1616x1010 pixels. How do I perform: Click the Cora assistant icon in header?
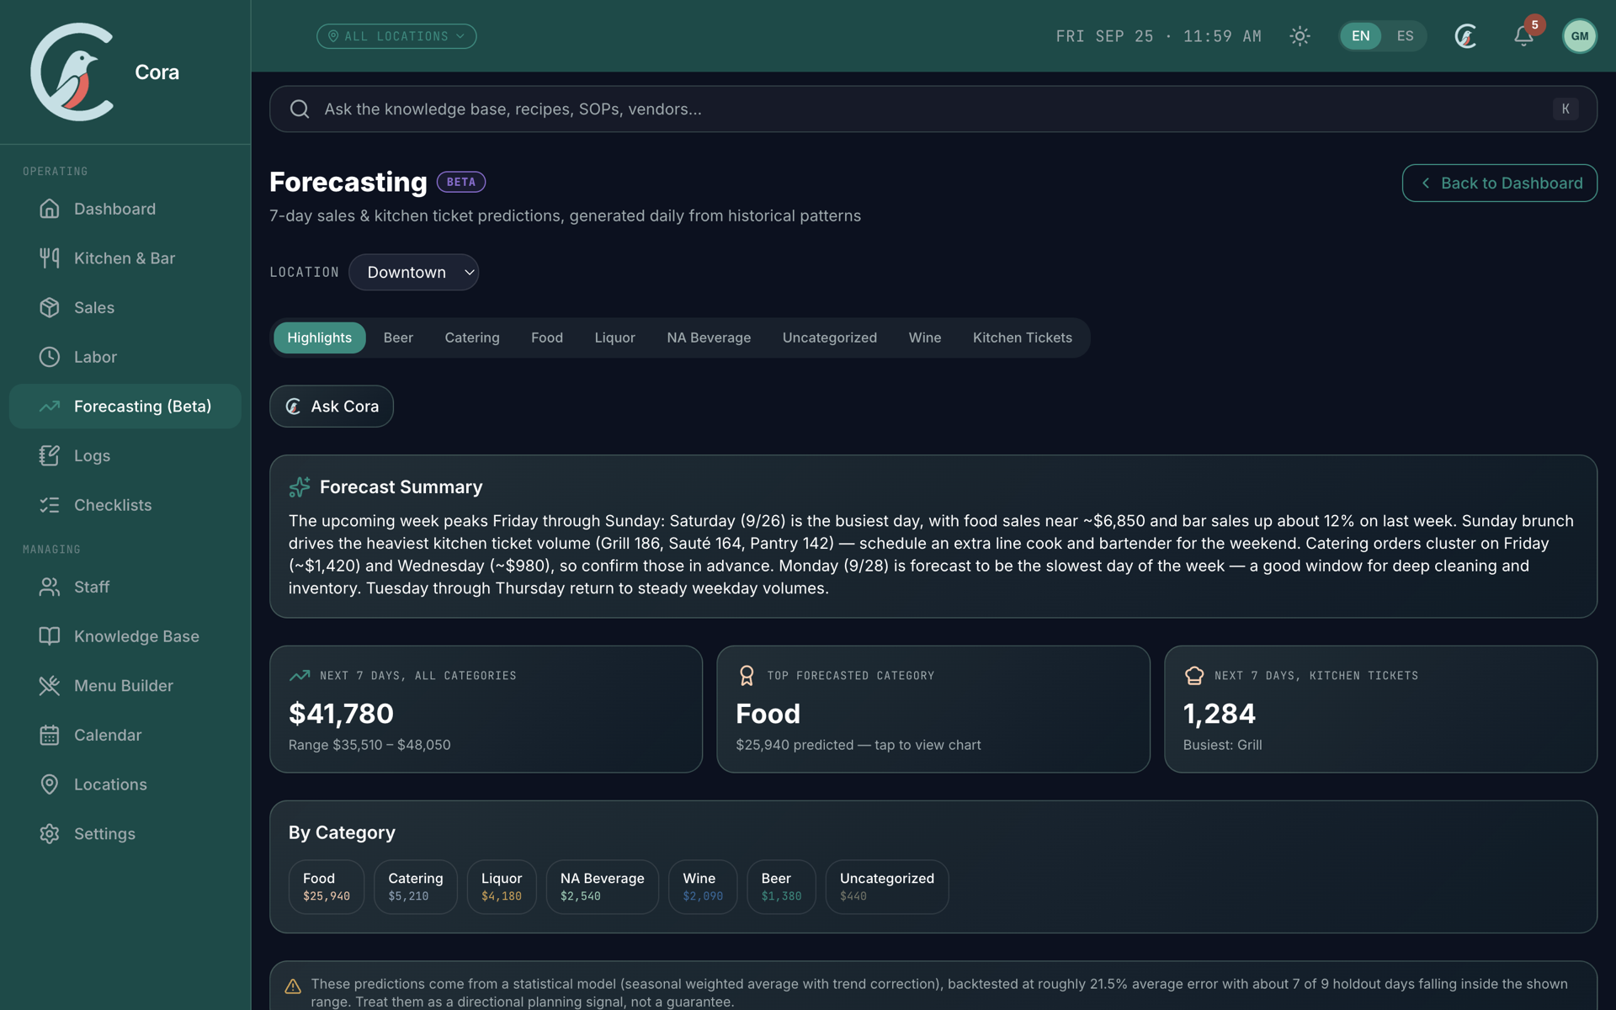click(1465, 36)
